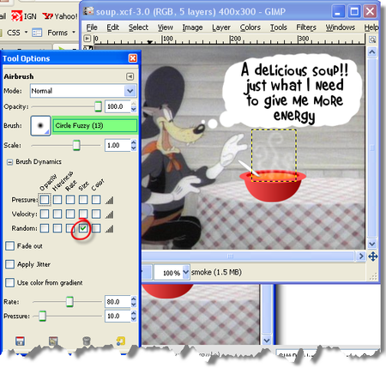Toggle Velocity Opacity checkbox

pos(45,214)
